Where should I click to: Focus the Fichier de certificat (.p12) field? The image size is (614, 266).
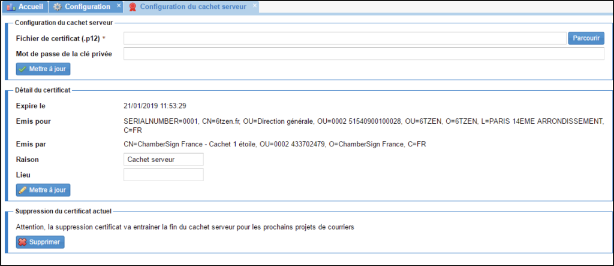coord(344,38)
